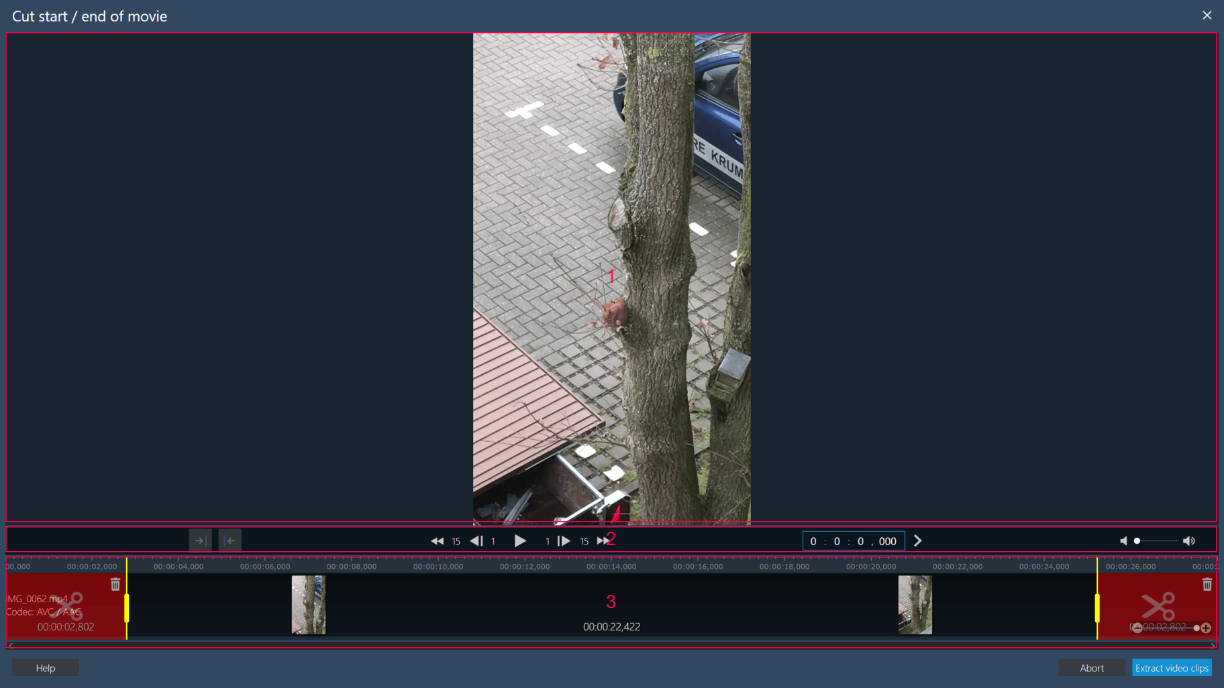Select the yellow end cut handle
The width and height of the screenshot is (1224, 688).
coord(1097,608)
